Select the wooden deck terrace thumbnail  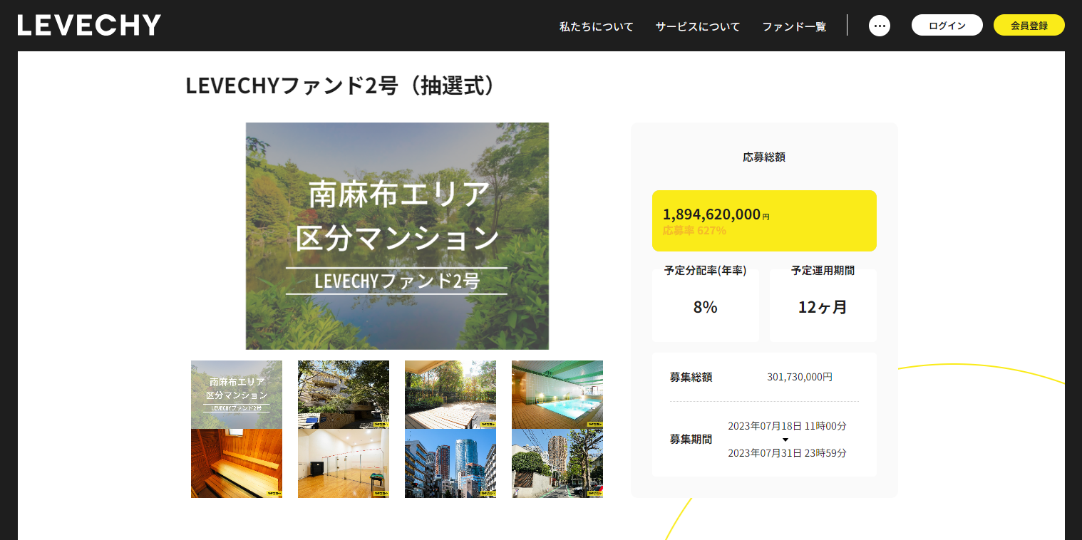pos(450,395)
